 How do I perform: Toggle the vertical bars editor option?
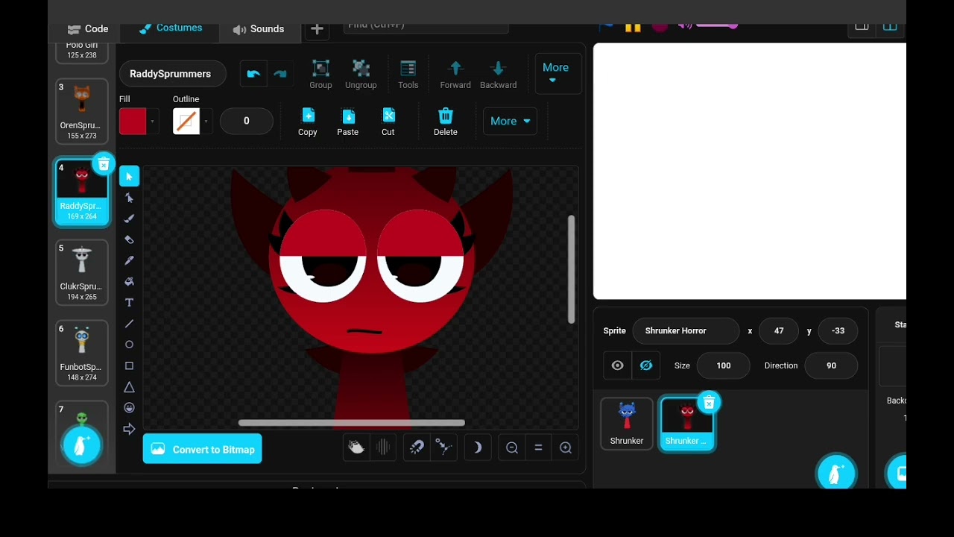click(383, 447)
